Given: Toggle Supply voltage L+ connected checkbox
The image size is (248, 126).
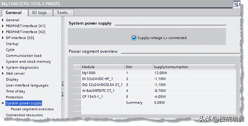Looking at the screenshot, I should (x=134, y=38).
